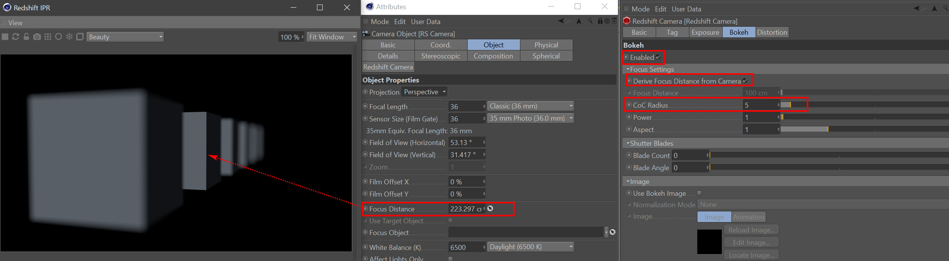The image size is (949, 261).
Task: Switch to the Exposure tab
Action: tap(705, 32)
